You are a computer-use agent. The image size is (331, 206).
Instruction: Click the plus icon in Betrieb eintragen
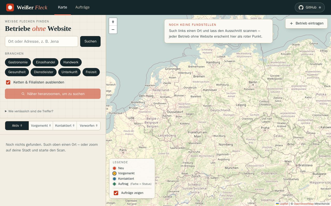[x=291, y=23]
